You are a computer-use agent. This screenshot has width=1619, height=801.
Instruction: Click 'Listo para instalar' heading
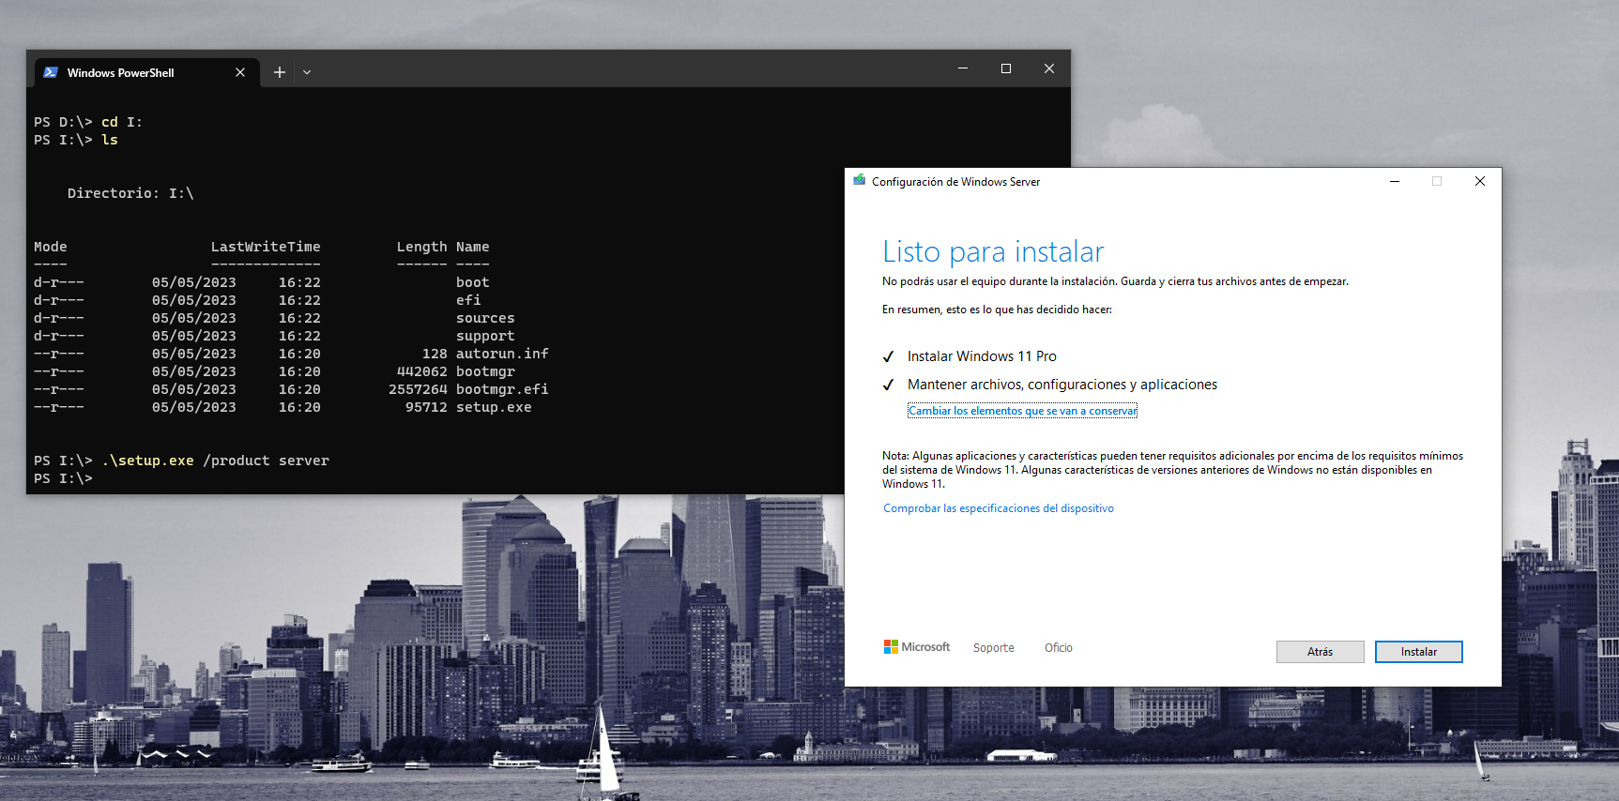point(993,251)
